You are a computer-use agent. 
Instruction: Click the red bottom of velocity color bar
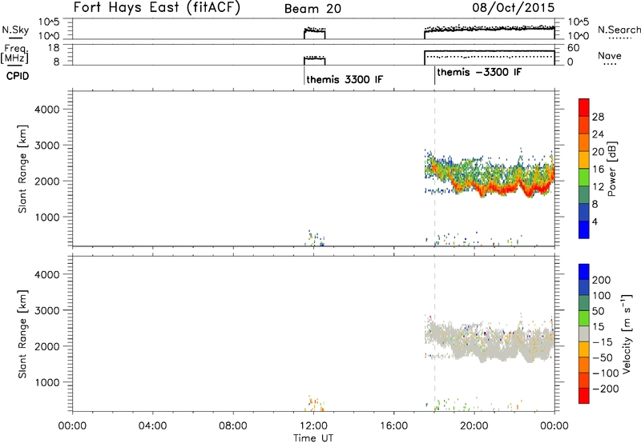(584, 396)
